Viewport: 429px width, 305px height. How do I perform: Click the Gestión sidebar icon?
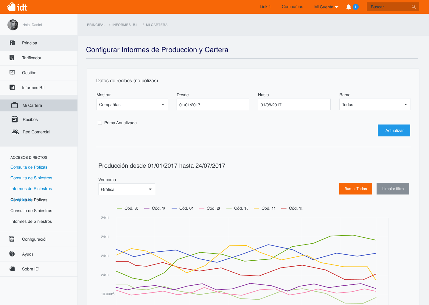pyautogui.click(x=12, y=73)
